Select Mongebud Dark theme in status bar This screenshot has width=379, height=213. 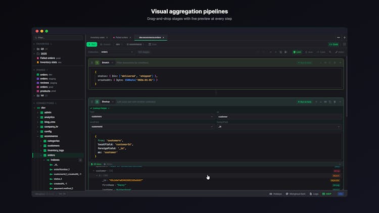[x=294, y=194]
